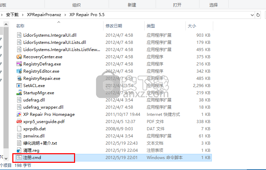266x170 pixels.
Task: Click the RegistryEditor.exe application icon
Action: click(x=19, y=71)
